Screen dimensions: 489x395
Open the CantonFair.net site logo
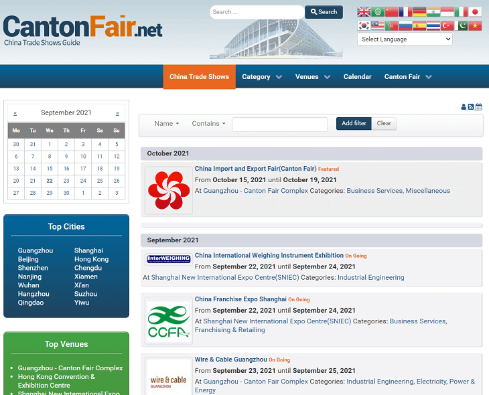tap(82, 31)
